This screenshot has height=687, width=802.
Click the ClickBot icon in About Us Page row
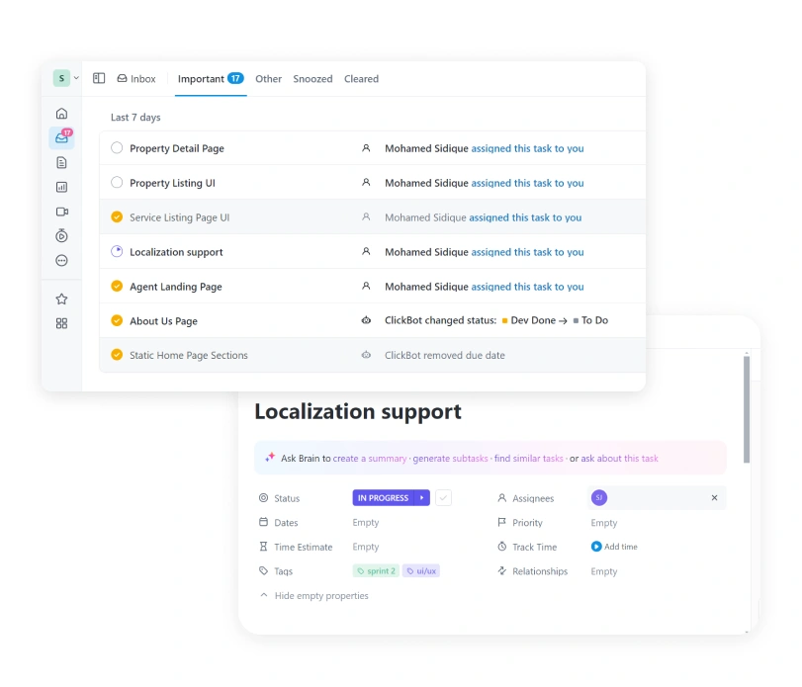pyautogui.click(x=366, y=320)
